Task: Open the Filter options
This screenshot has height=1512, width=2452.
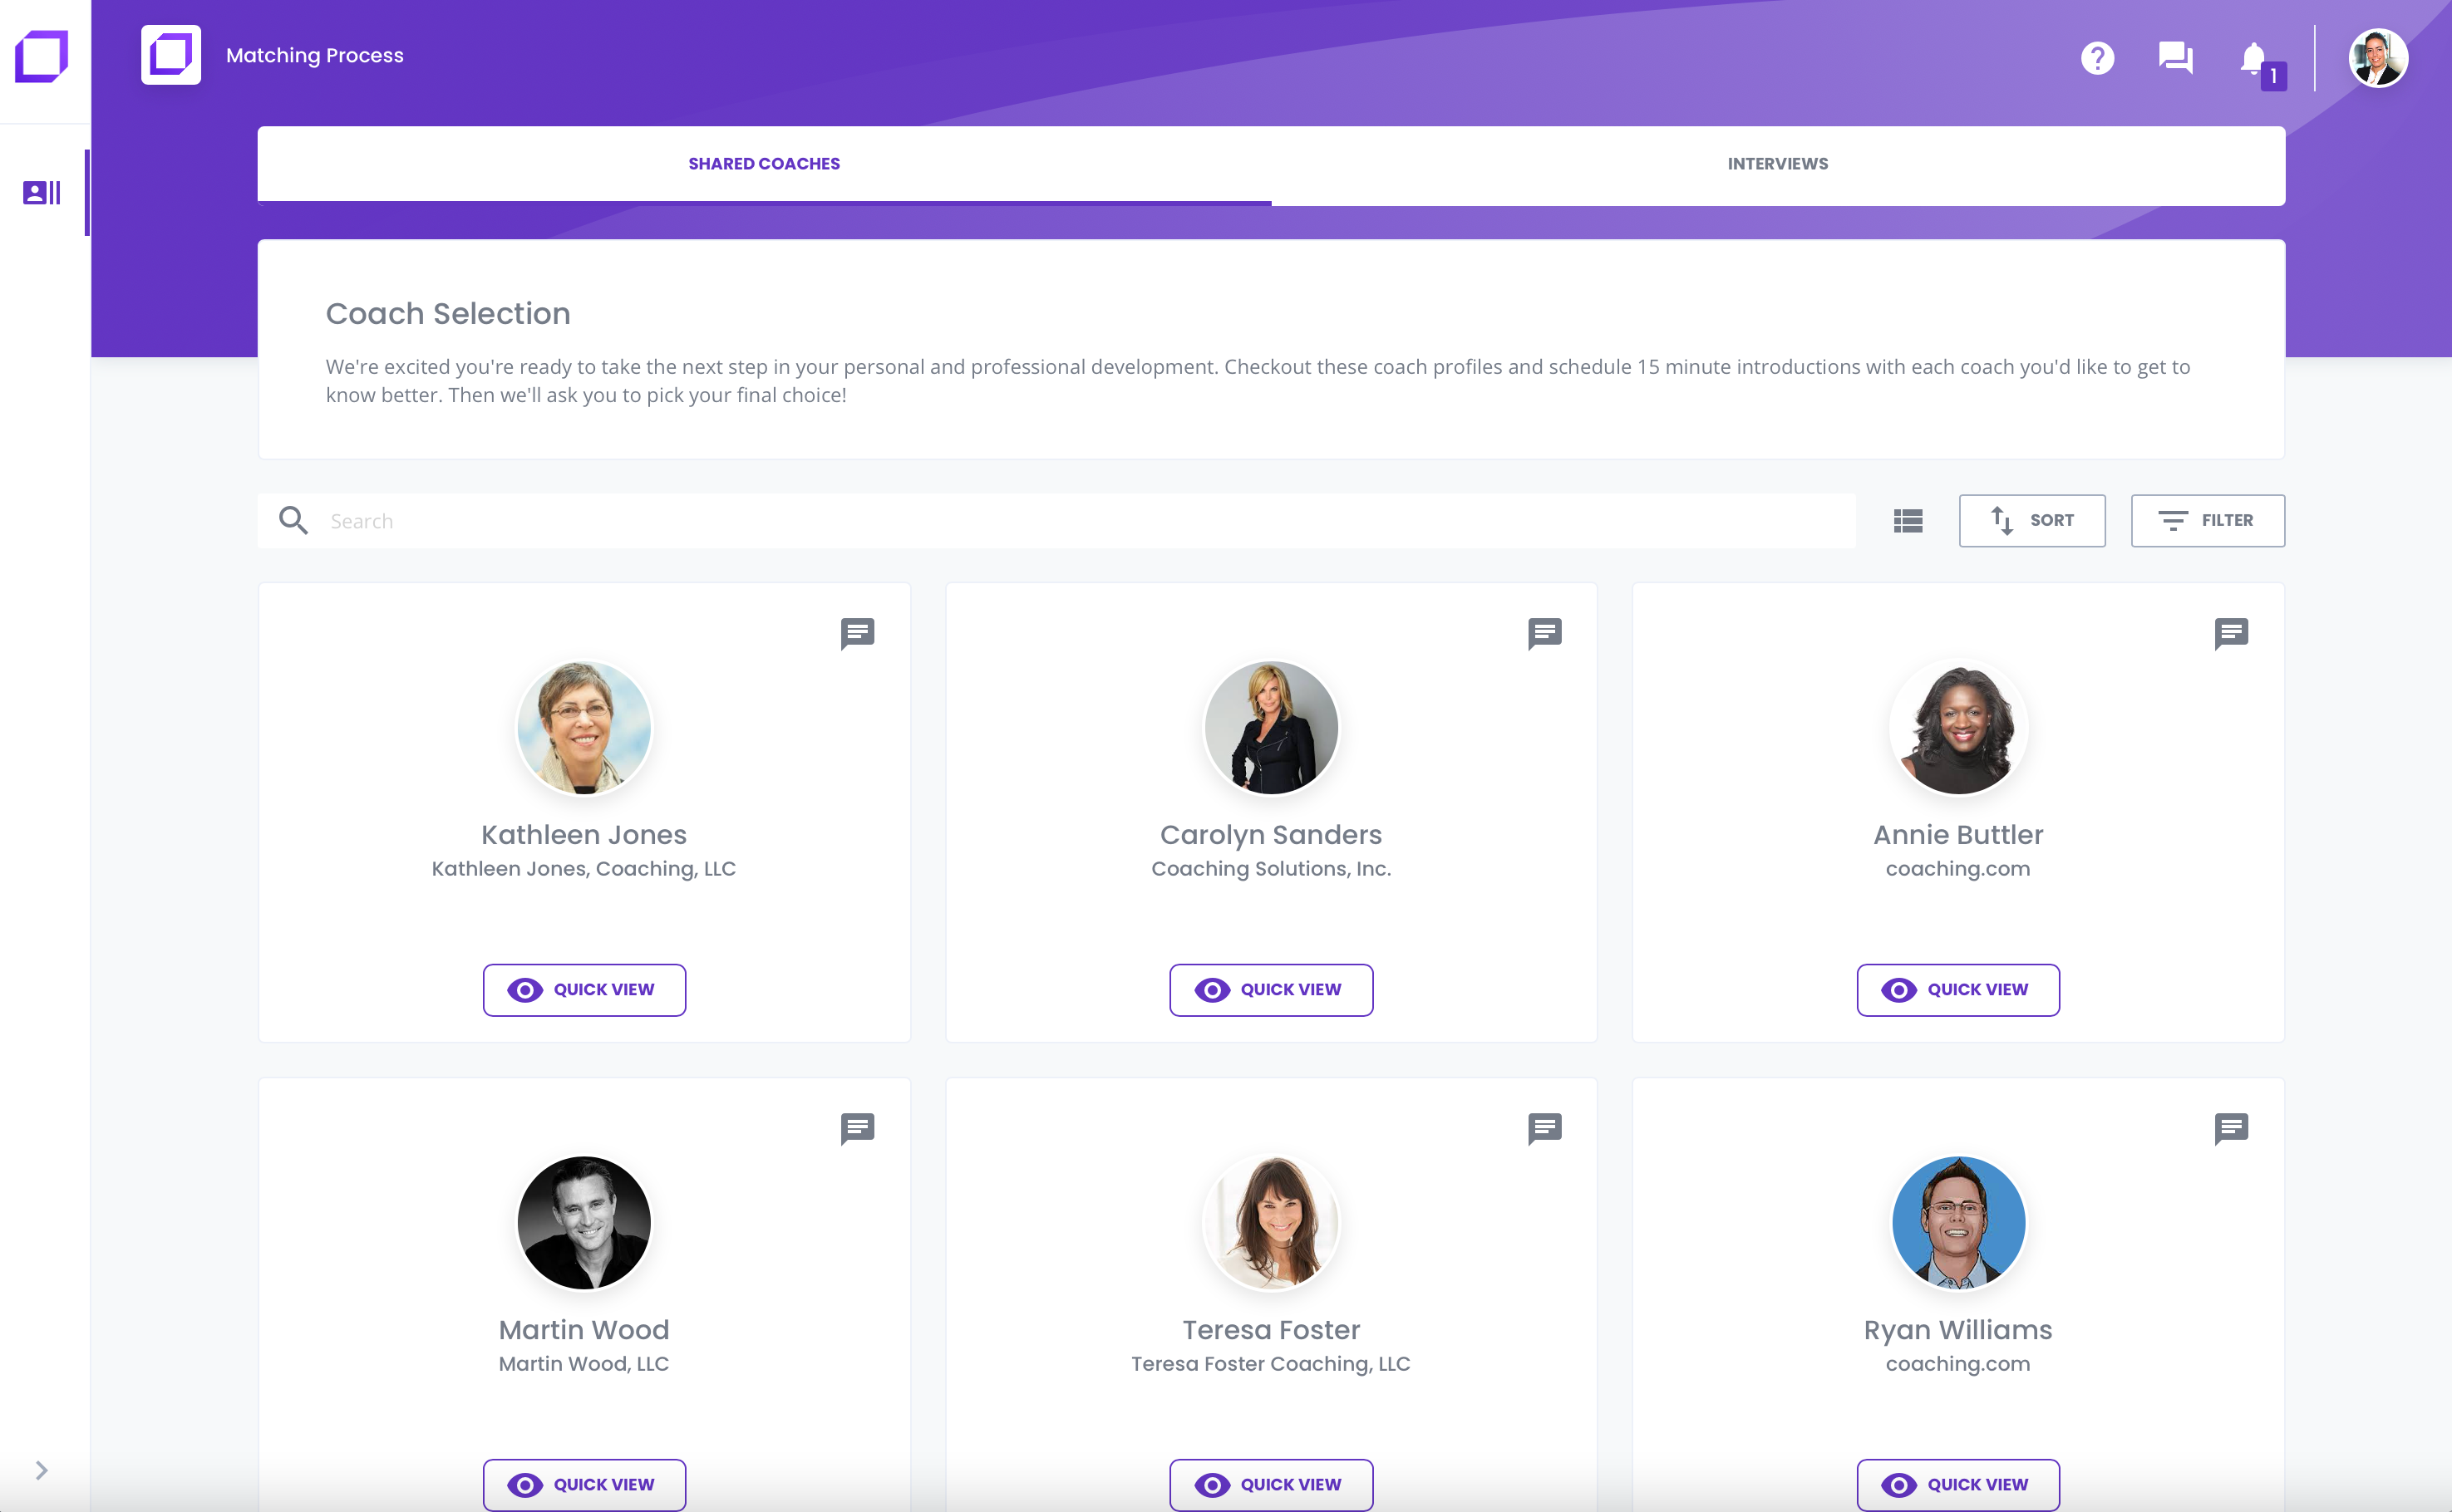Action: (x=2207, y=520)
